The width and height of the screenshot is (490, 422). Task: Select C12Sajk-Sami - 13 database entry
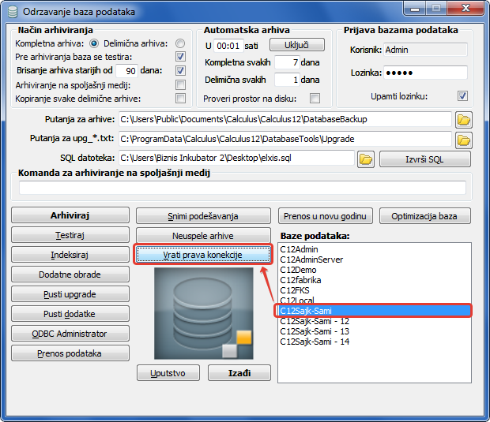point(315,331)
